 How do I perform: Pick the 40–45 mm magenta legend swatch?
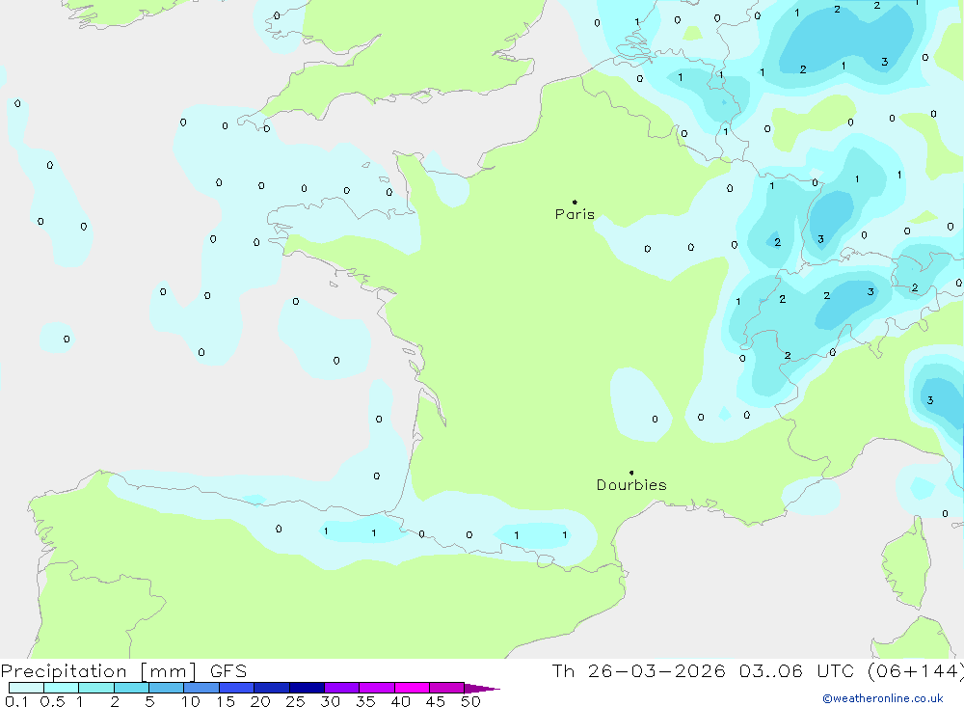[x=412, y=688]
